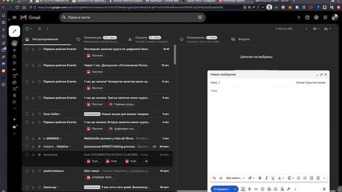
Task: Redo edit in compose toolbar
Action: (x=221, y=178)
